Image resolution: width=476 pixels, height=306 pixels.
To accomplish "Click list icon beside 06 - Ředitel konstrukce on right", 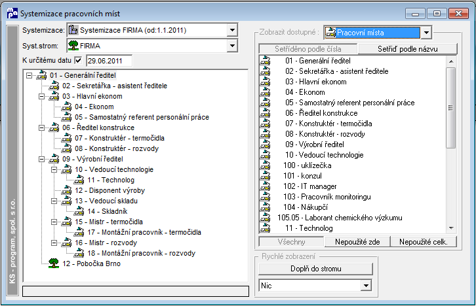I will 265,113.
